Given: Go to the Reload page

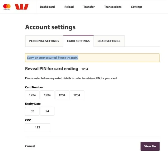Looking at the screenshot, I should (69, 7).
